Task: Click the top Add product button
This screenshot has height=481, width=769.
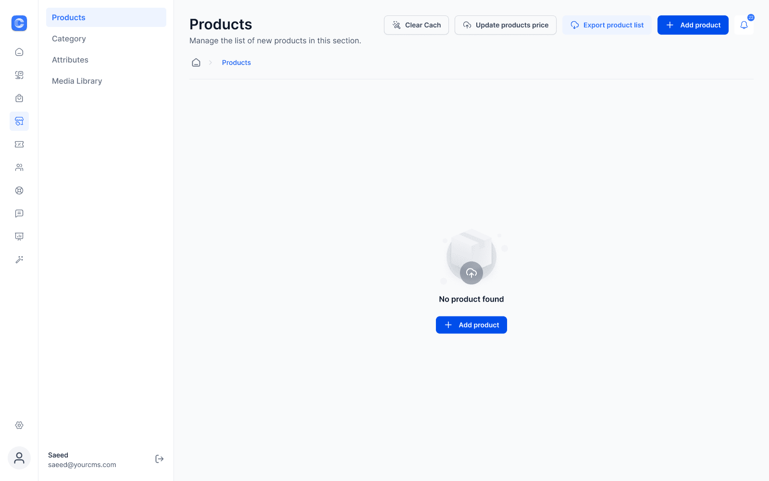Action: 693,25
